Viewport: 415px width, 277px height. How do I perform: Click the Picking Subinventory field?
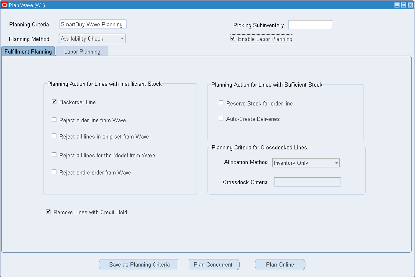point(310,25)
